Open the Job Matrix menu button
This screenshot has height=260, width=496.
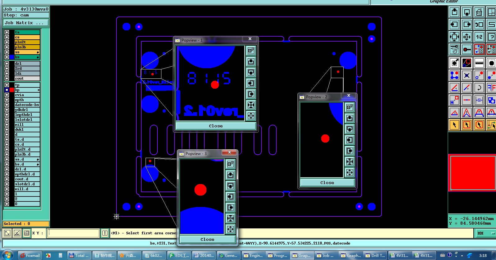point(26,23)
